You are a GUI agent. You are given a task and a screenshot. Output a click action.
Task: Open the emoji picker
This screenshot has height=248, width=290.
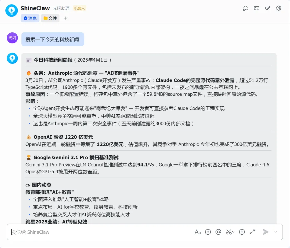[208, 232]
